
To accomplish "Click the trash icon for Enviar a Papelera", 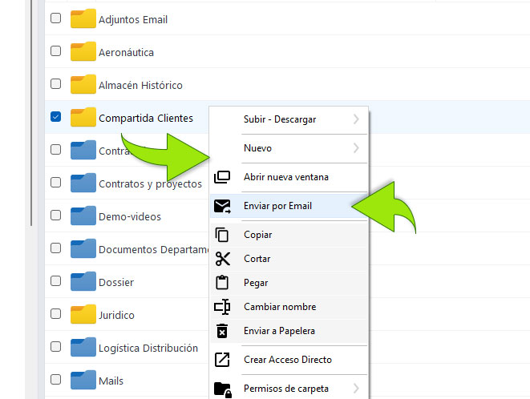I will pos(222,331).
